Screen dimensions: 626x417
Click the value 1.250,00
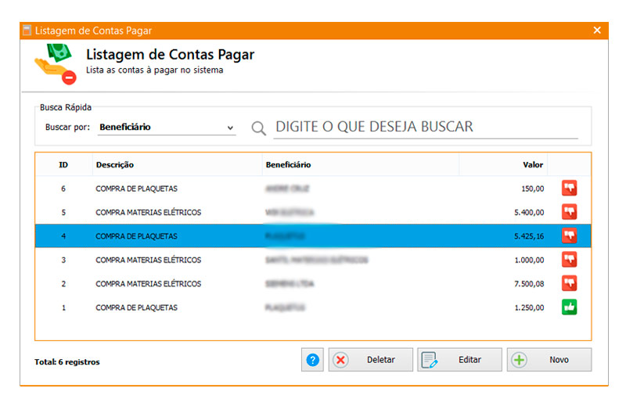[529, 307]
